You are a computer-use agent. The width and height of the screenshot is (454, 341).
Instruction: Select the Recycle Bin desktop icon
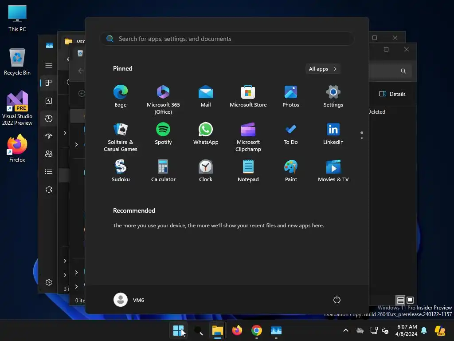coord(17,61)
